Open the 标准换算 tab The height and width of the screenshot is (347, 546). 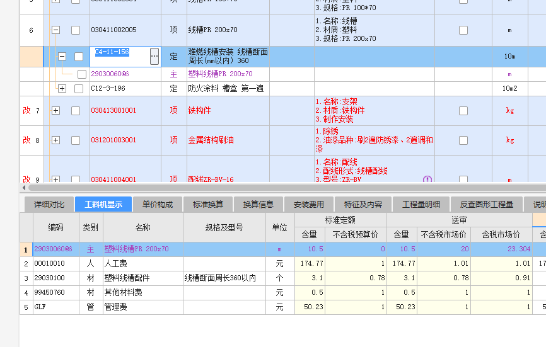(x=208, y=205)
